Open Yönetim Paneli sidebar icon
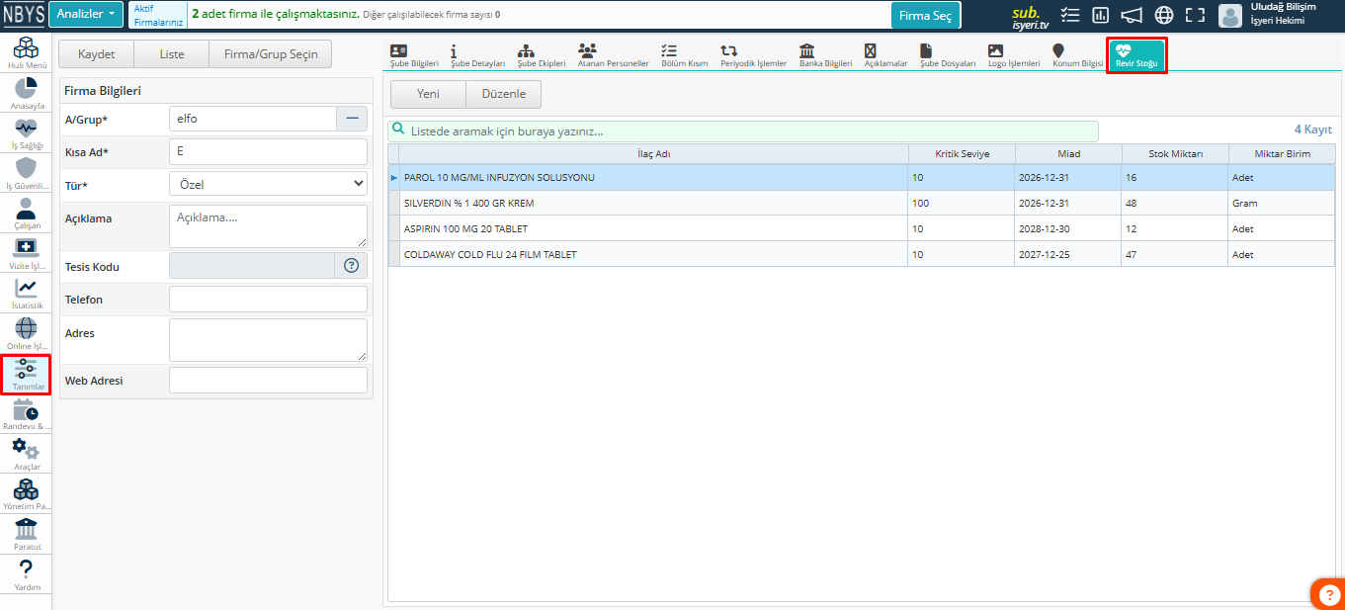This screenshot has width=1345, height=610. 27,494
